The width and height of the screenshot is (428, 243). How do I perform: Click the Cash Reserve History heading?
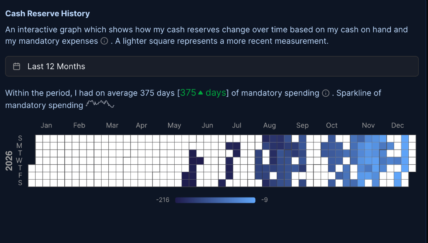[x=47, y=13]
